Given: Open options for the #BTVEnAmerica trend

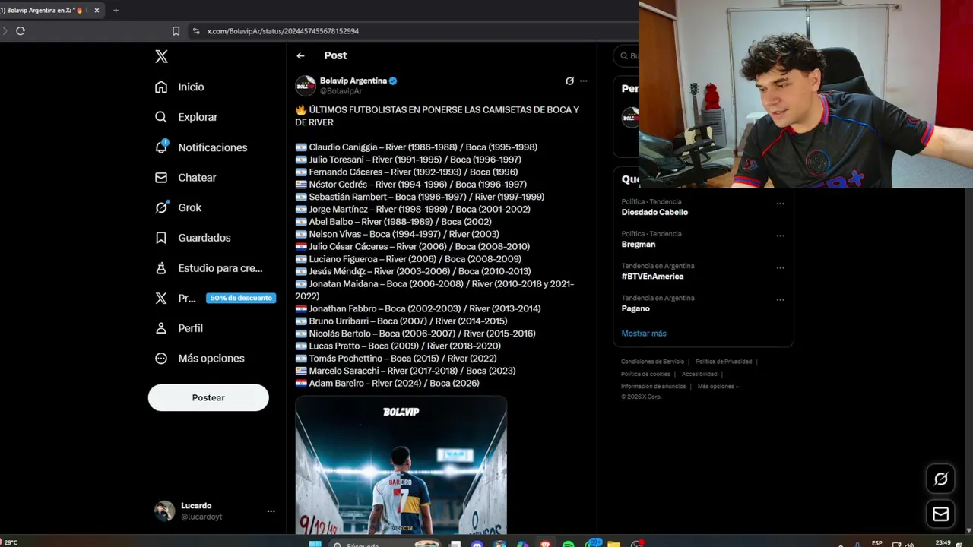Looking at the screenshot, I should (780, 267).
